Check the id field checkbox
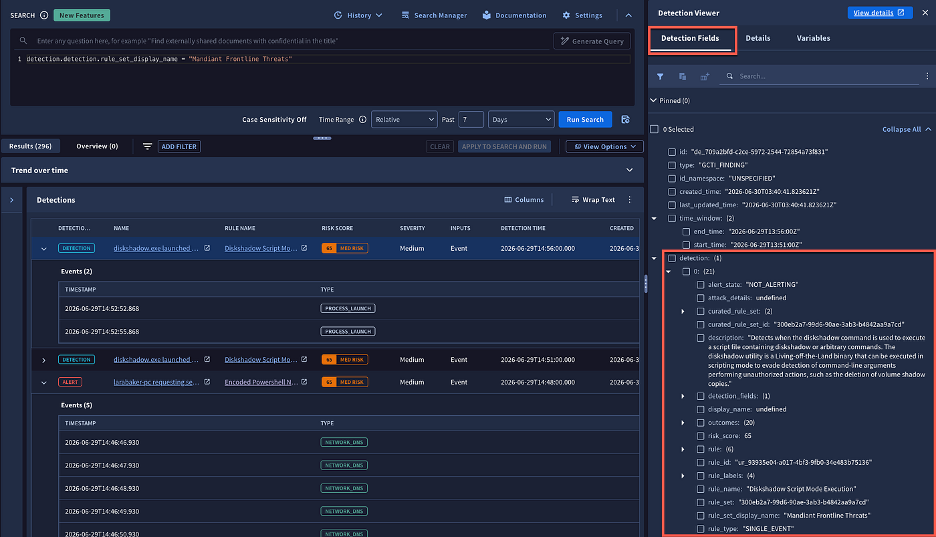This screenshot has width=936, height=537. (x=673, y=152)
